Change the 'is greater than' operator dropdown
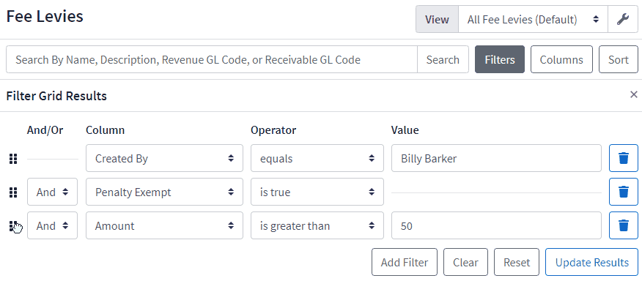Screen dimensions: 642x281 pos(317,225)
